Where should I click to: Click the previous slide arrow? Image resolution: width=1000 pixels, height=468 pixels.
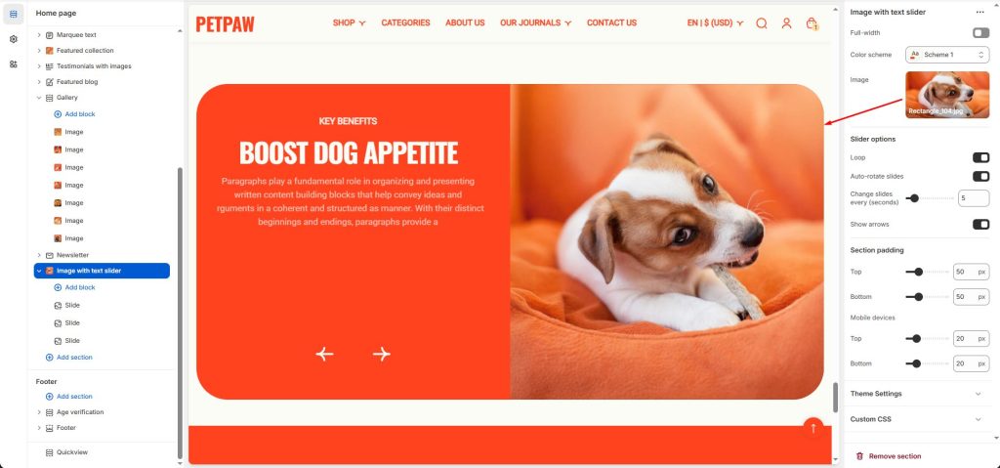pos(324,354)
